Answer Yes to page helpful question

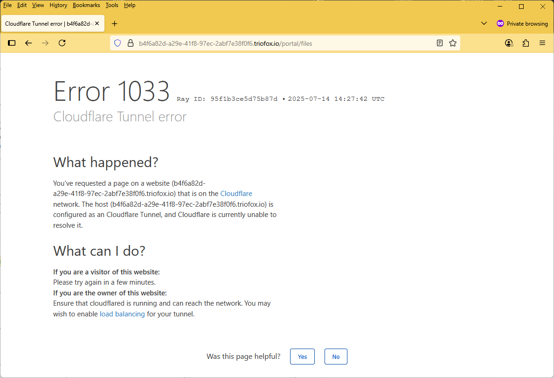(303, 357)
